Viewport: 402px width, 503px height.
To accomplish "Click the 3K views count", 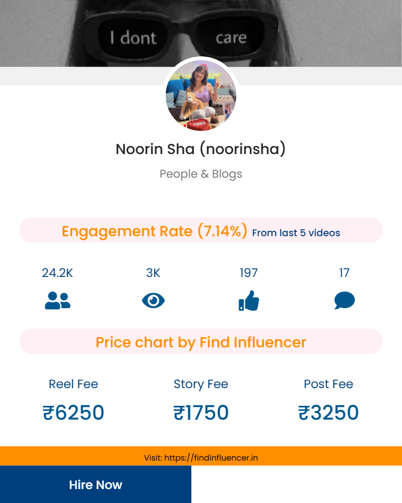I will (153, 273).
